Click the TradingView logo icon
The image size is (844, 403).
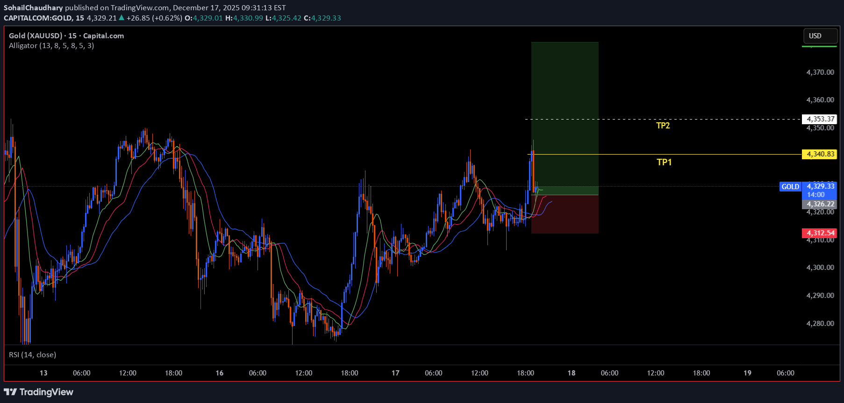(10, 392)
